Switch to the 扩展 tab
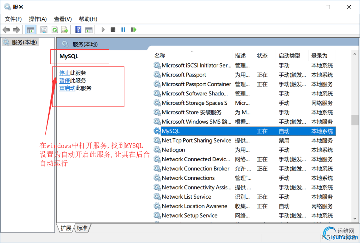The image size is (360, 243). [66, 228]
